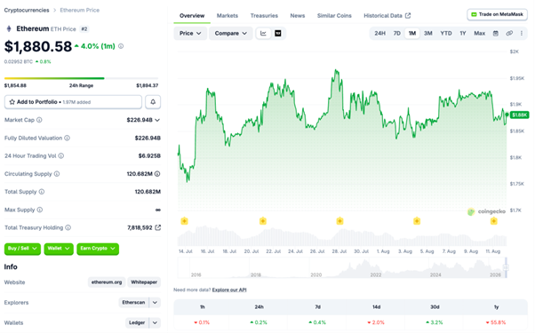This screenshot has width=535, height=333.
Task: Open the calendar date range picker
Action: coord(496,34)
